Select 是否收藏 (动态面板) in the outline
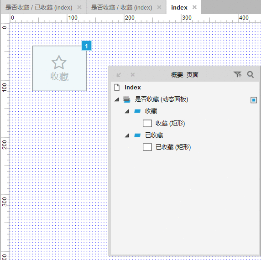 (162, 99)
